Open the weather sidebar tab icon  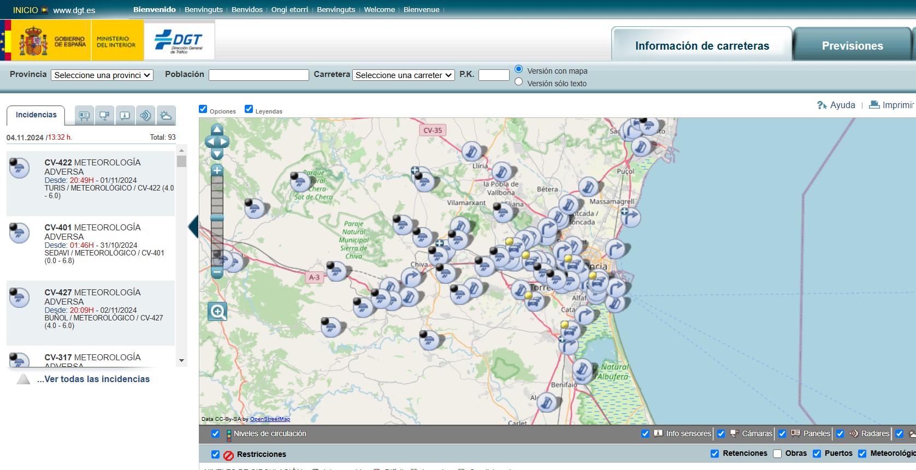[166, 116]
